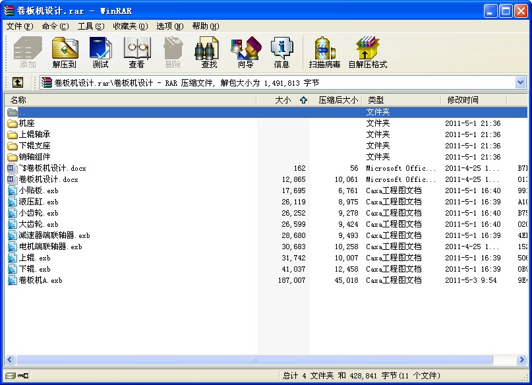Click the size value 41,037
Screen dimensions: 532x385
coord(294,269)
